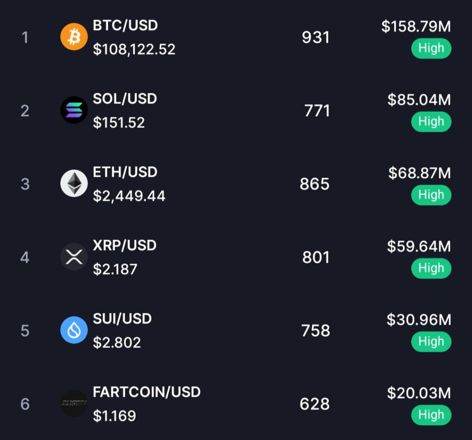Select the XRP/USD pair name

[124, 245]
